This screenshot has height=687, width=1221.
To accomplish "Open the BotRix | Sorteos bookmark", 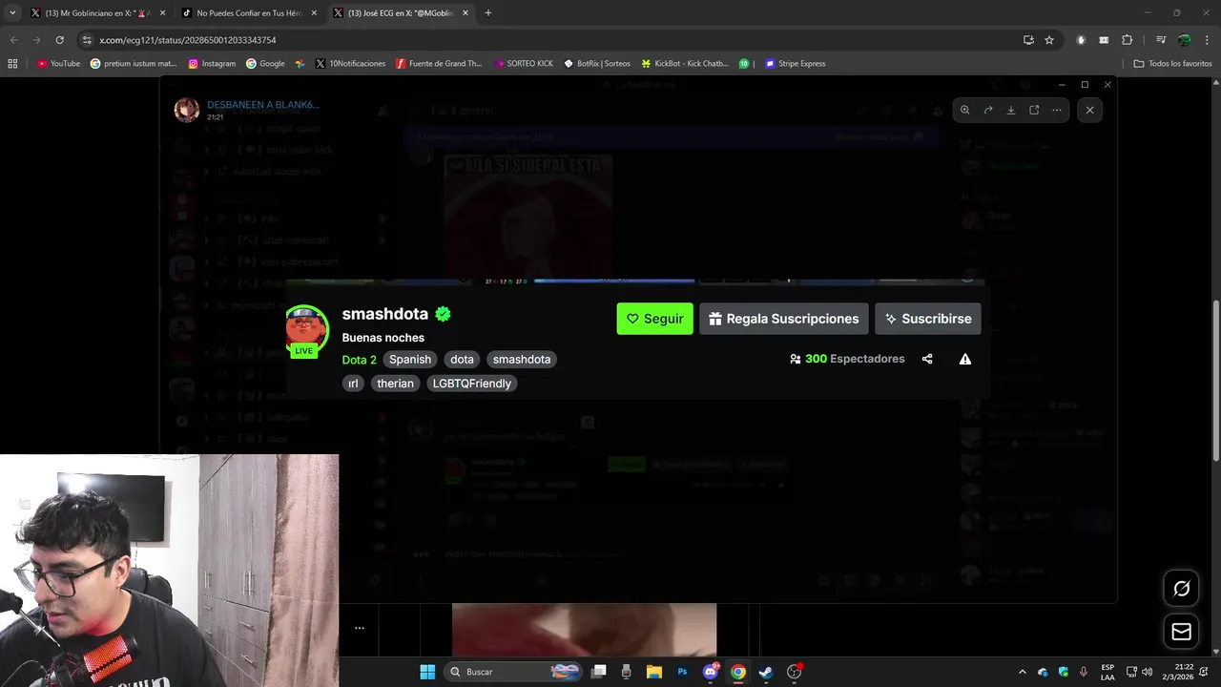I will [x=597, y=64].
